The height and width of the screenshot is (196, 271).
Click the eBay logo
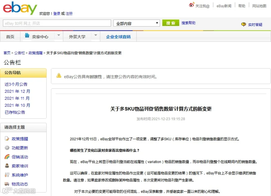(x=20, y=8)
